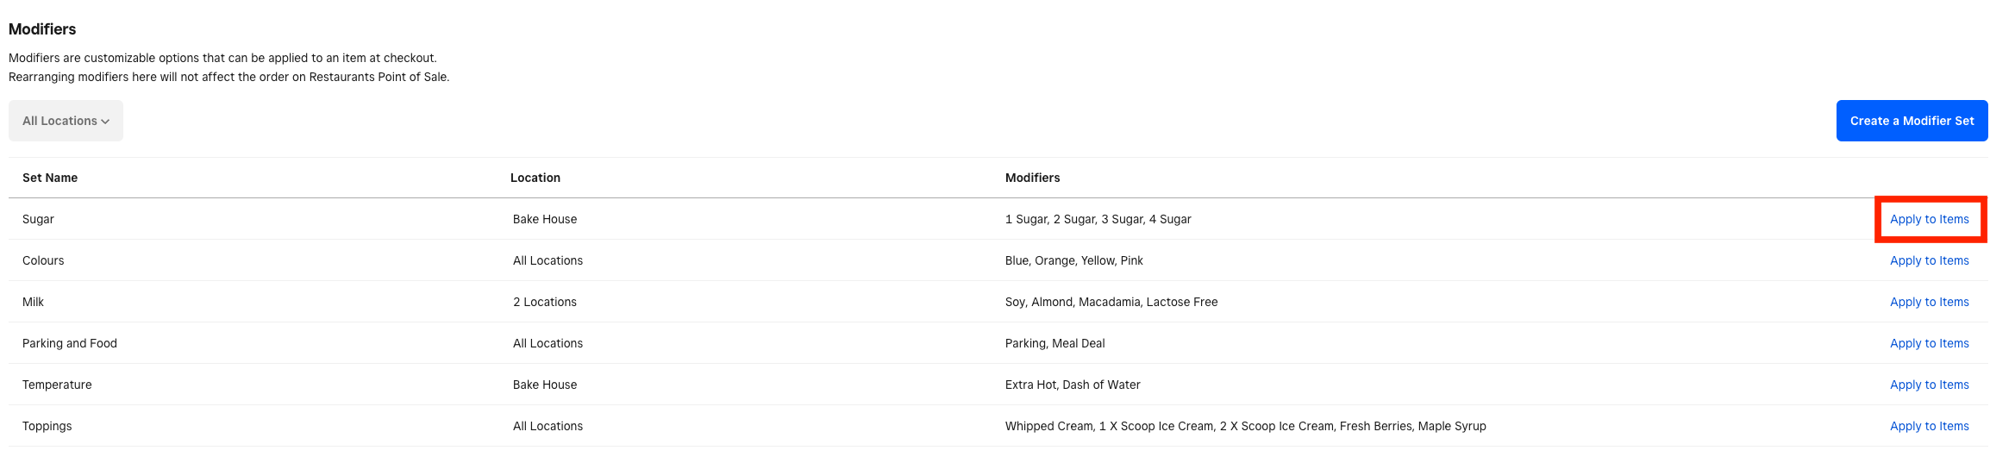This screenshot has width=1990, height=463.
Task: Click the Modifiers column header
Action: (x=1032, y=178)
